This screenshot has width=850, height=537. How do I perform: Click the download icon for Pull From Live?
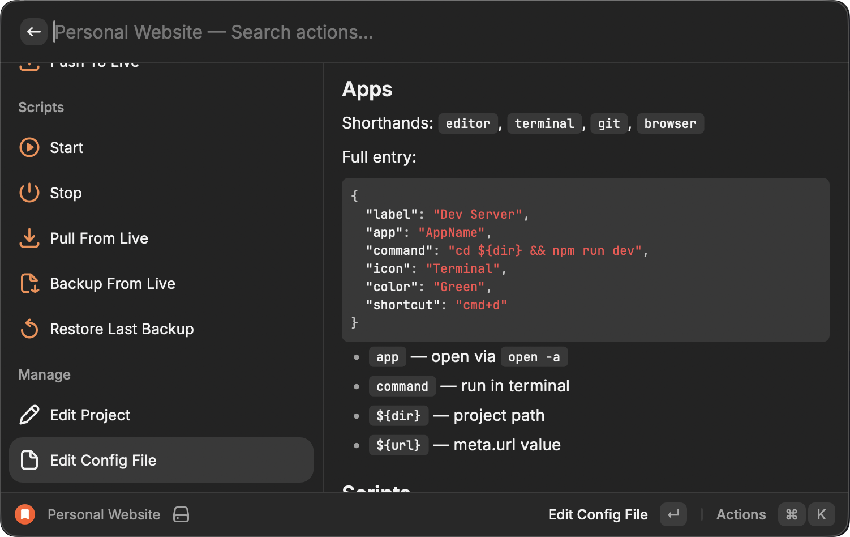pyautogui.click(x=29, y=238)
